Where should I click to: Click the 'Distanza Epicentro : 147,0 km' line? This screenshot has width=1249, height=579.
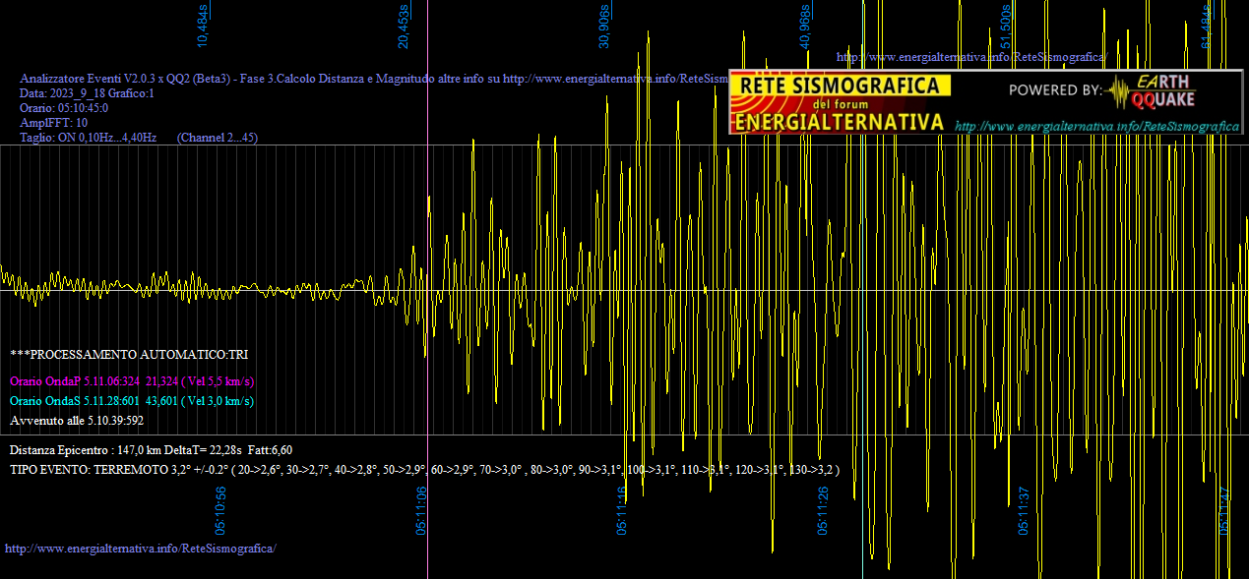click(x=151, y=449)
